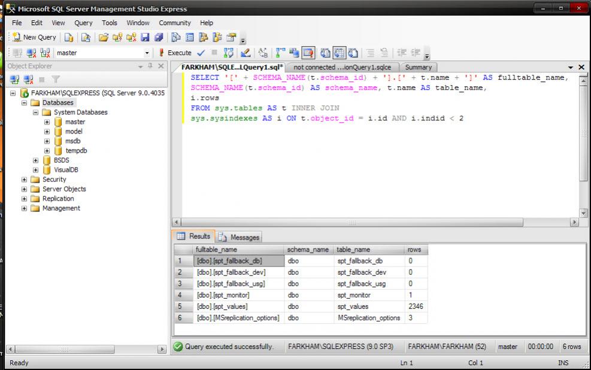Toggle Include Actual Execution Plan button
Viewport: 591px width, 370px height.
(281, 53)
